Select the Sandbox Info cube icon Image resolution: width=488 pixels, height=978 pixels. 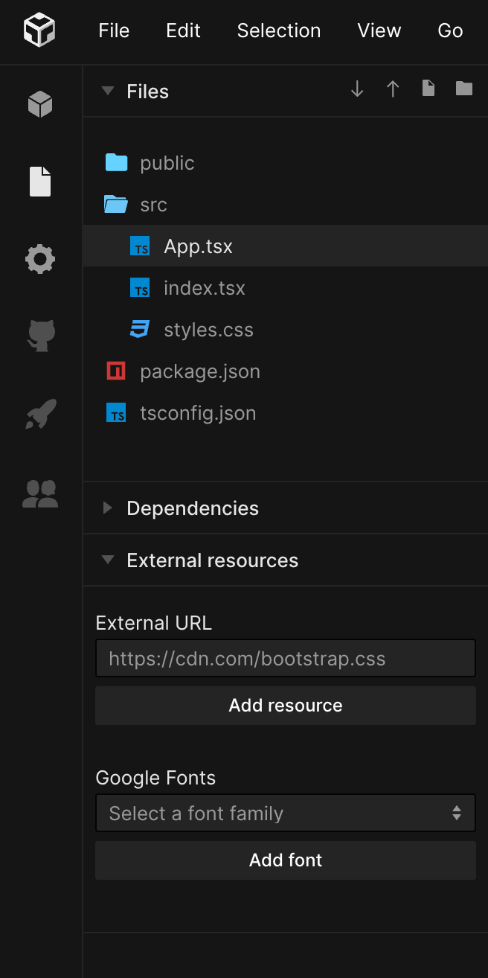point(39,104)
